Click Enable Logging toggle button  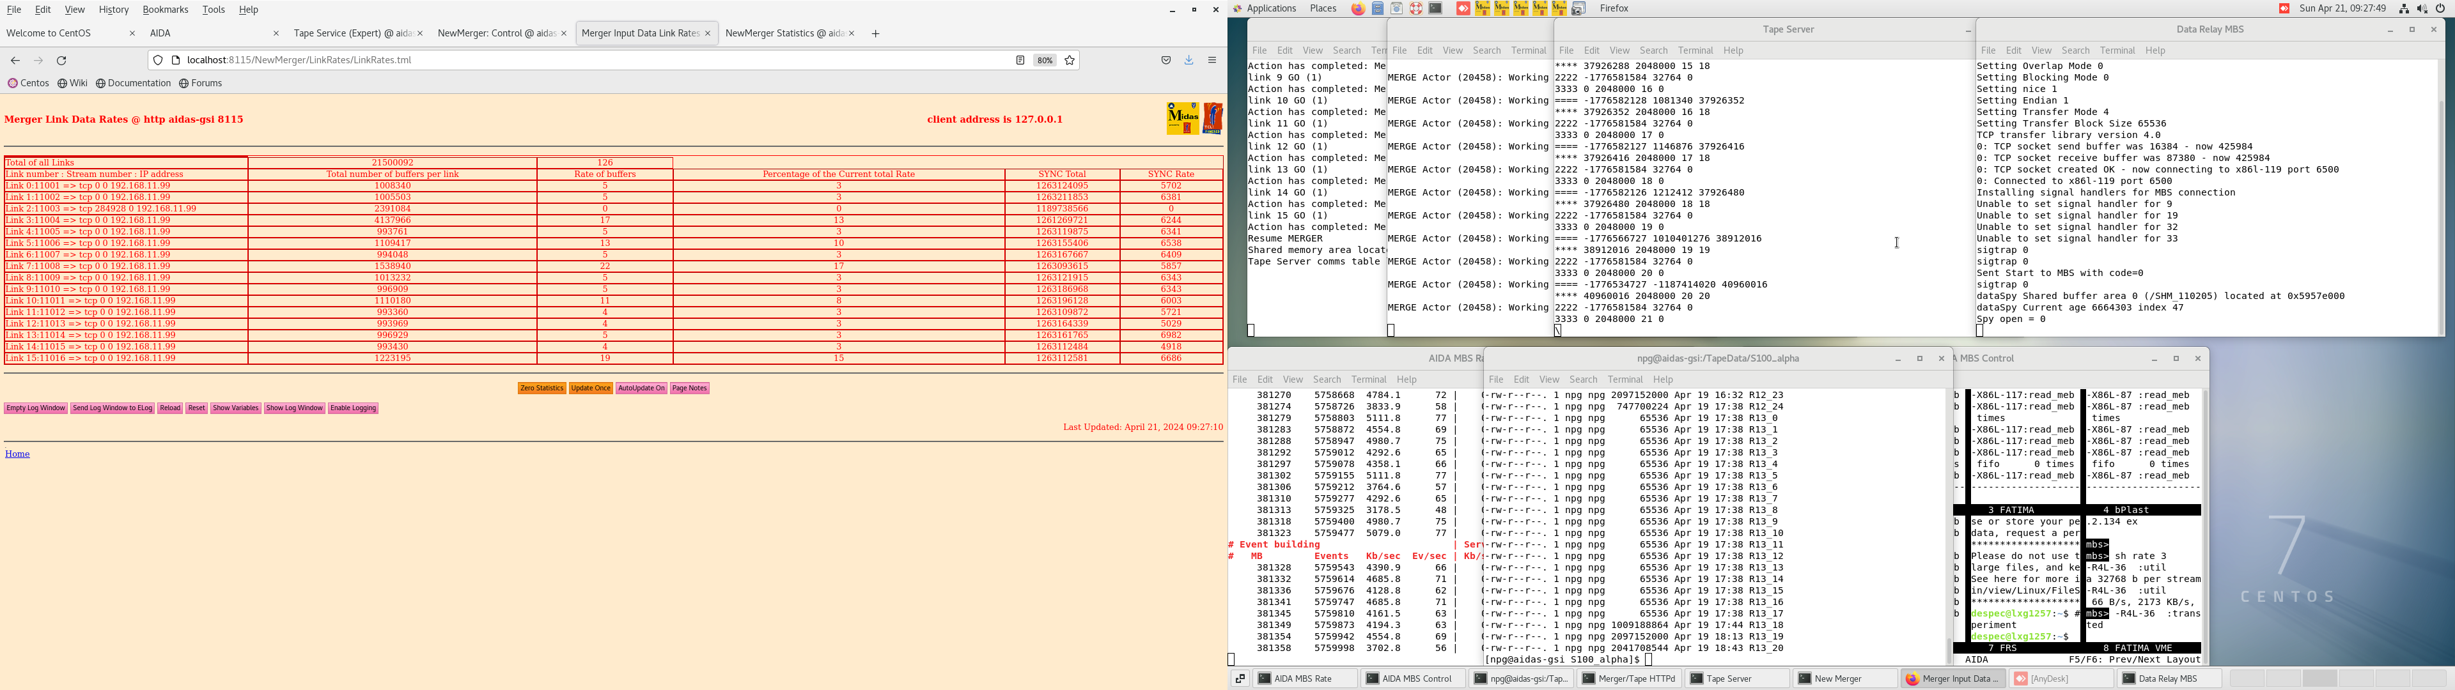[353, 408]
